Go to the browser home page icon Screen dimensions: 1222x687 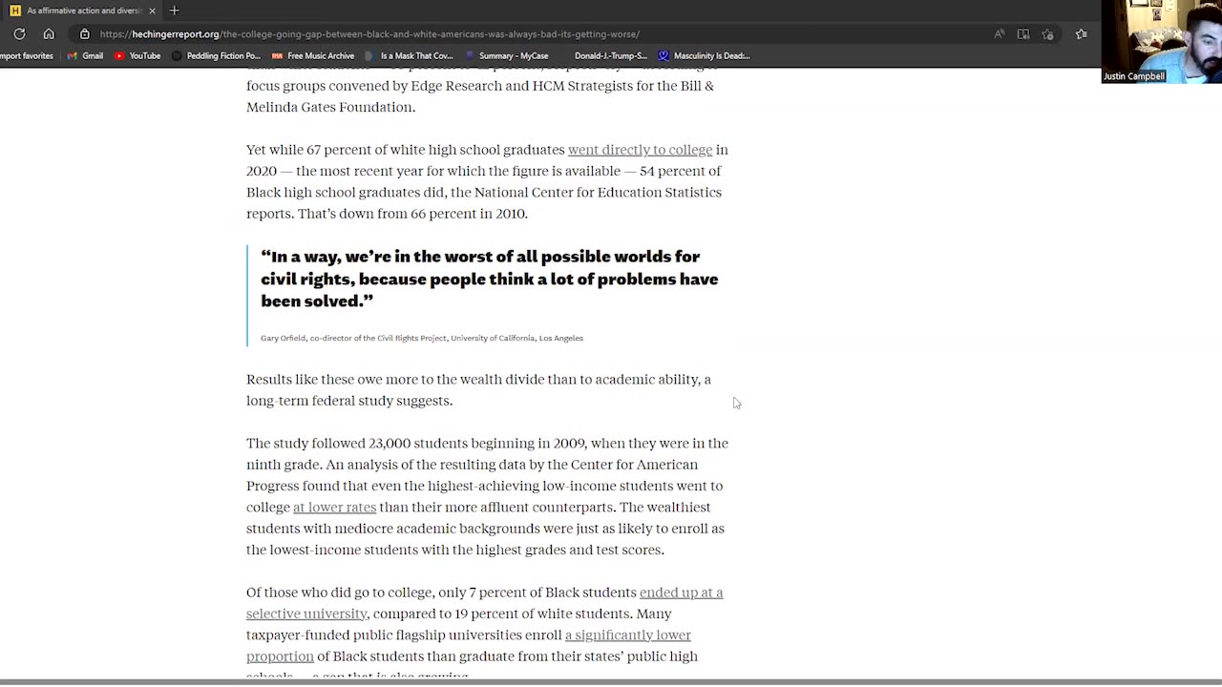coord(49,33)
